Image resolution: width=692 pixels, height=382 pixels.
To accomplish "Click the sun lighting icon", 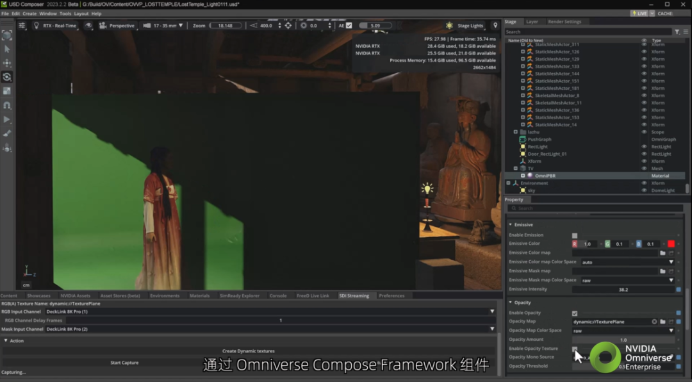I will (x=449, y=26).
